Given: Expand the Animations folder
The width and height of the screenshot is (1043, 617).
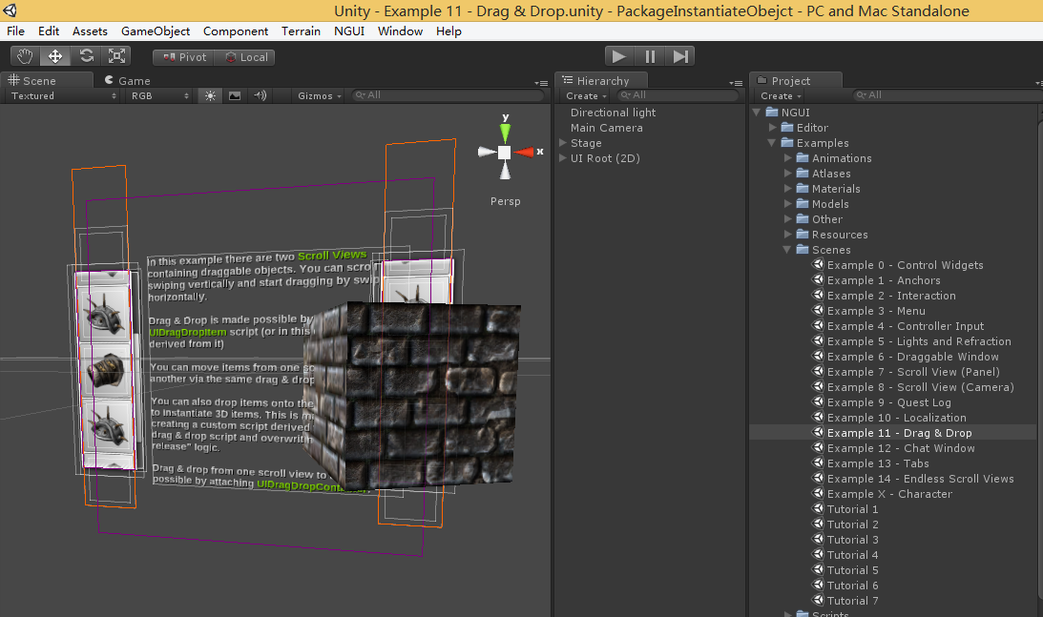Looking at the screenshot, I should pyautogui.click(x=787, y=158).
